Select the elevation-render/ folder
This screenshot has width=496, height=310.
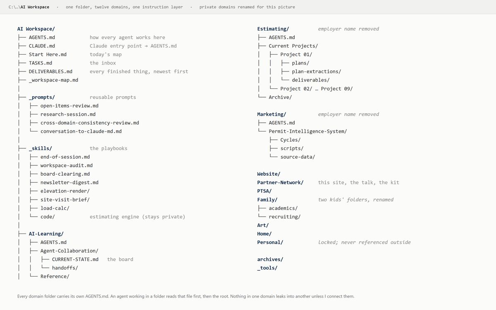pos(65,191)
